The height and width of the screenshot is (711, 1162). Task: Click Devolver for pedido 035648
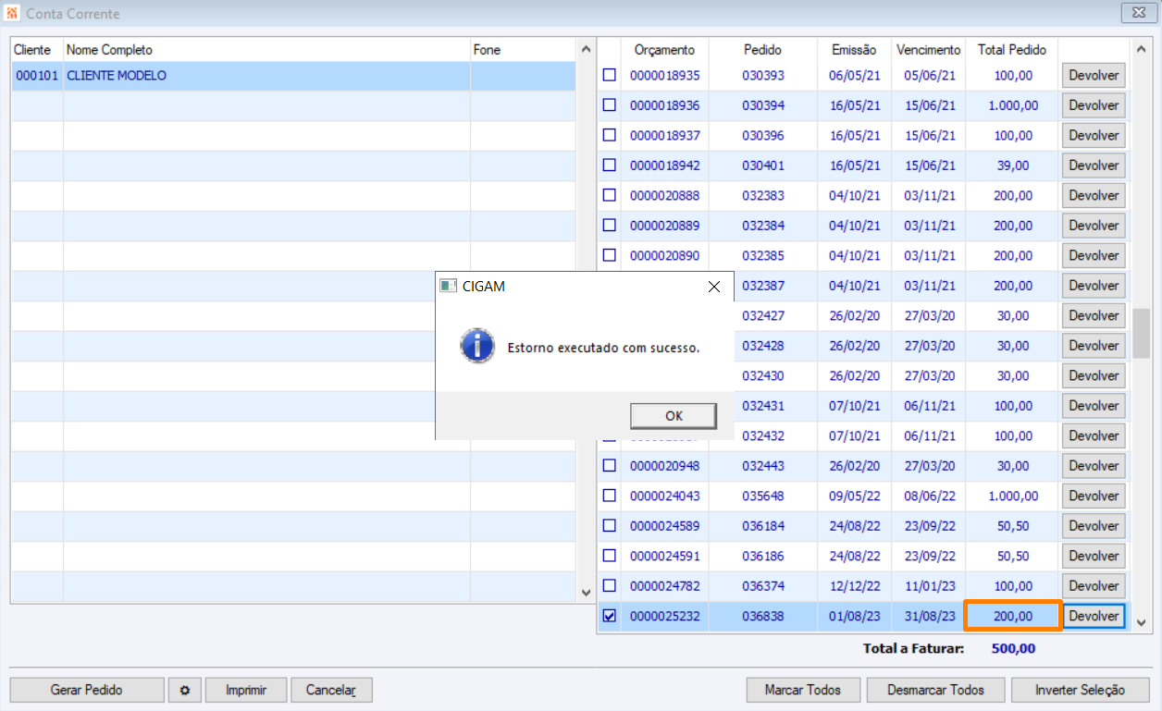1094,496
